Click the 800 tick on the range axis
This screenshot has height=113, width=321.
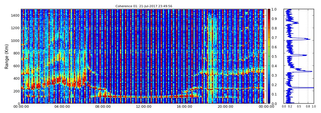coord(16,53)
